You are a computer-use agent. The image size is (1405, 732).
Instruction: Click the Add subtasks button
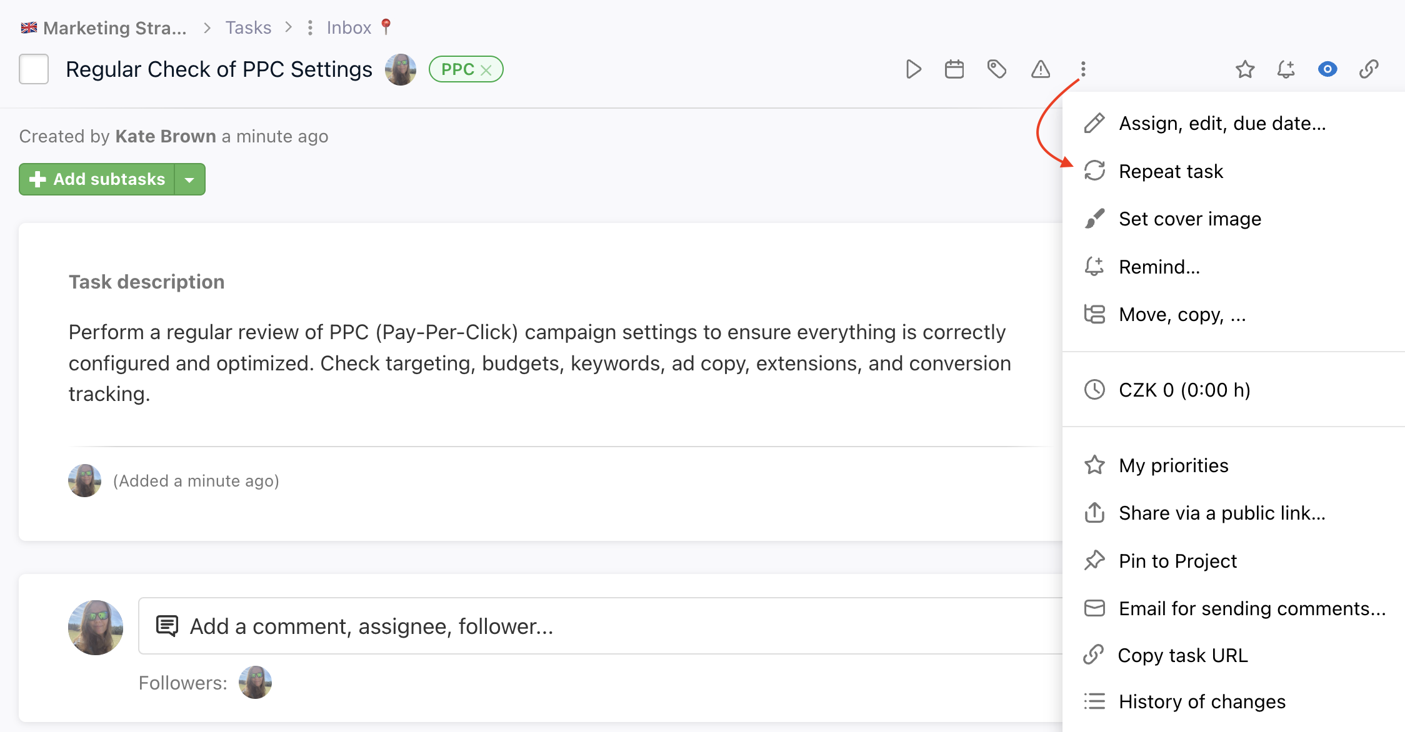coord(97,179)
